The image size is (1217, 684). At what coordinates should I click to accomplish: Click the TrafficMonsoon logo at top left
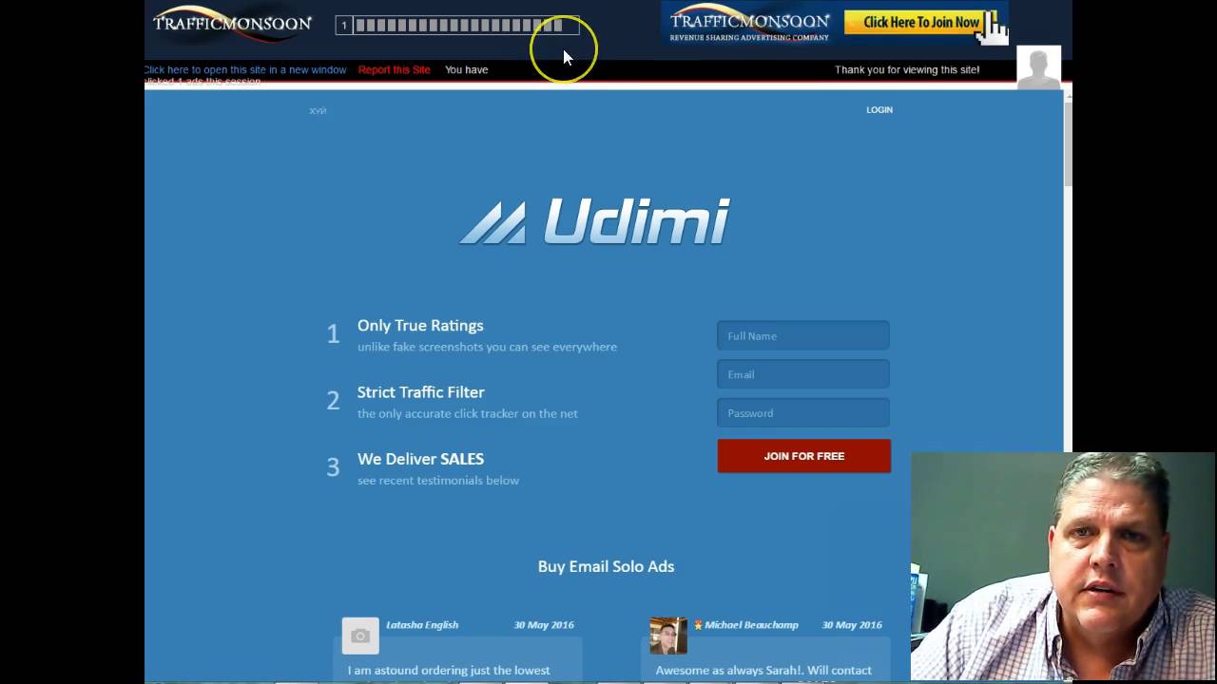[232, 24]
